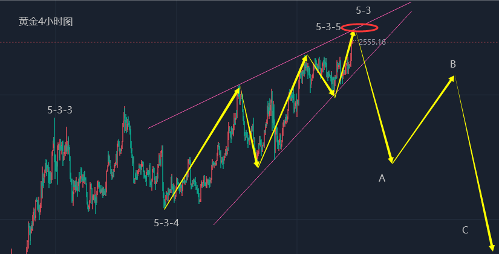Select the wave B text label
Viewport: 499px width, 254px height.
453,65
